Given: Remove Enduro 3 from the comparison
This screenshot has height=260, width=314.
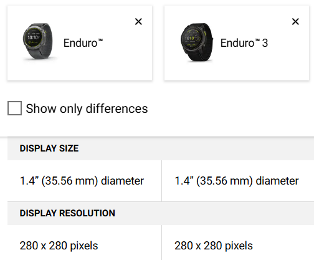Looking at the screenshot, I should [x=295, y=21].
